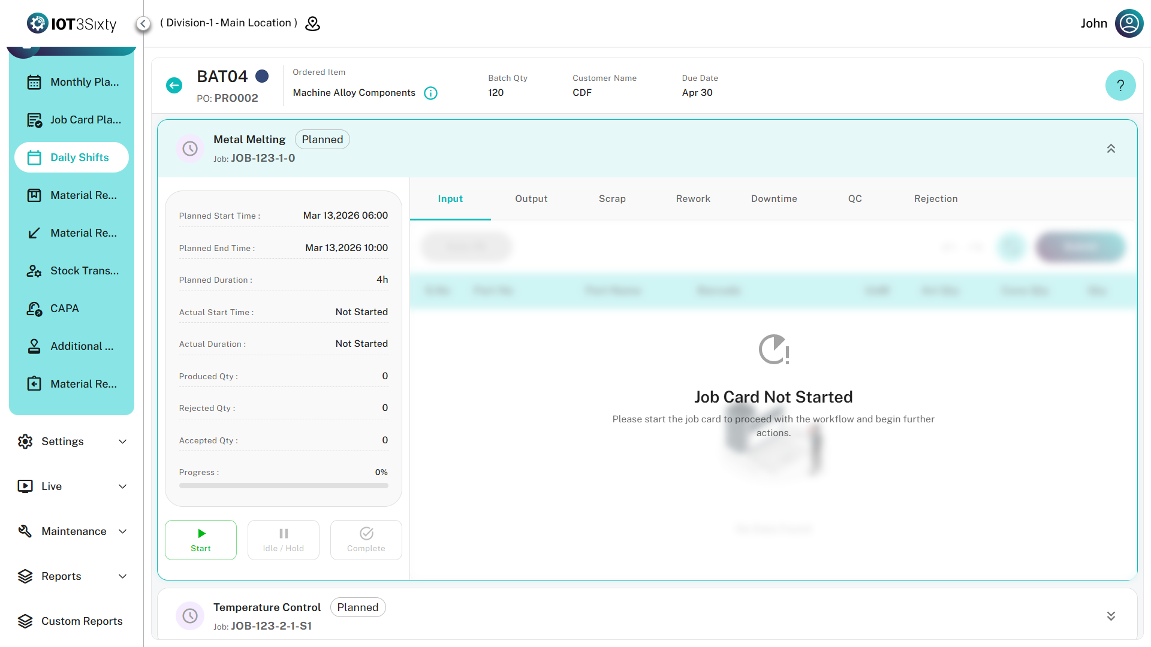
Task: Click the clock icon for Temperature Control
Action: tap(190, 616)
